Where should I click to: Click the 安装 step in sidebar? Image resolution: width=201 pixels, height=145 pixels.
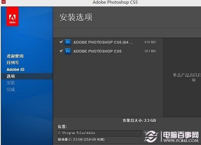(11, 83)
